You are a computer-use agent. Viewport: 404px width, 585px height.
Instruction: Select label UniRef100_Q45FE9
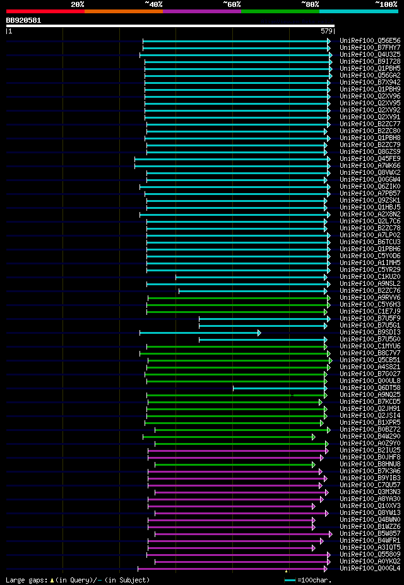click(370, 158)
